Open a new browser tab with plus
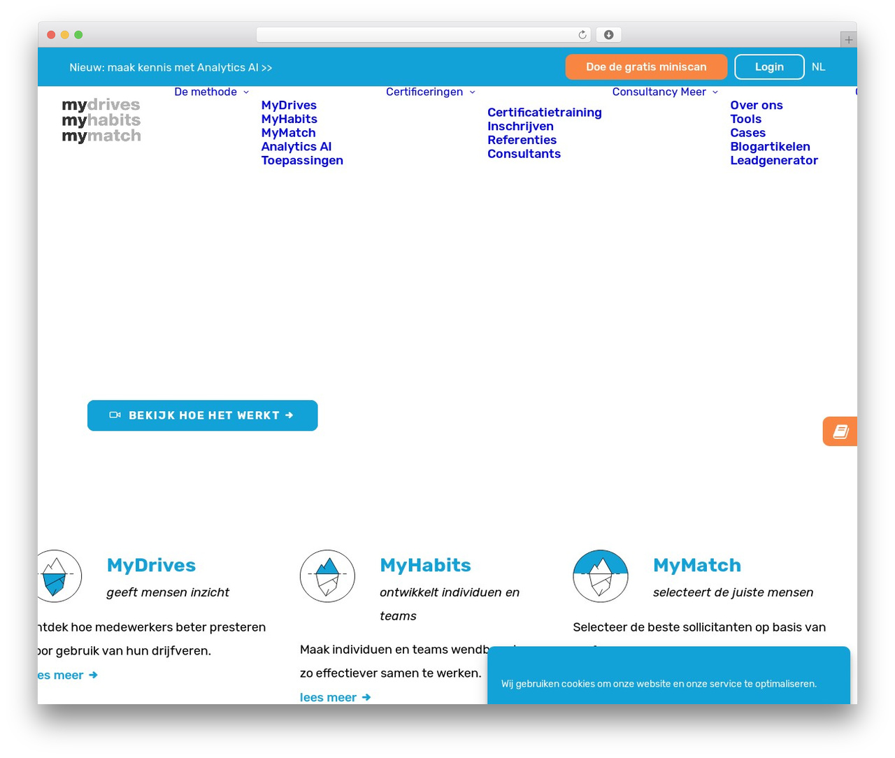The image size is (895, 758). point(848,40)
